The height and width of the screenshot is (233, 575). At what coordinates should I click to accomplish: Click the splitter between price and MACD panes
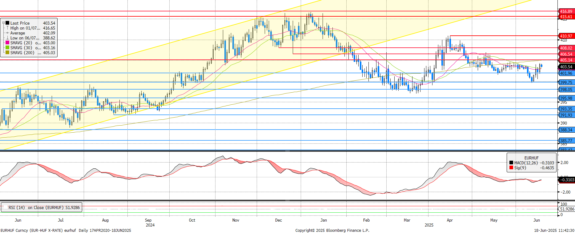[287, 151]
